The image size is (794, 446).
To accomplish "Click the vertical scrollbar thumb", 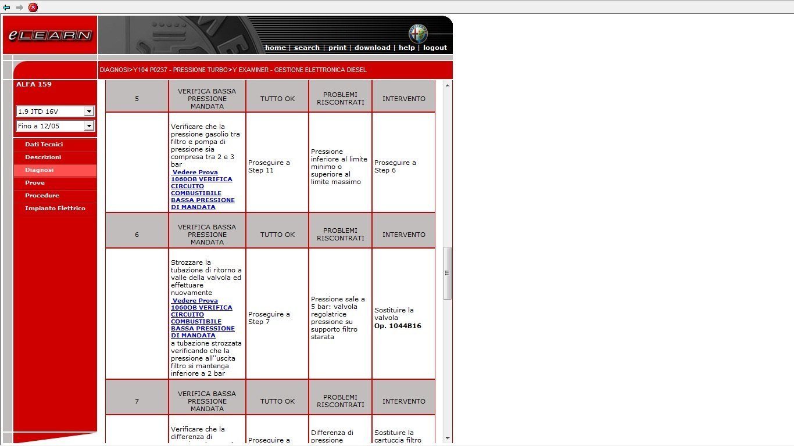I will pyautogui.click(x=447, y=273).
